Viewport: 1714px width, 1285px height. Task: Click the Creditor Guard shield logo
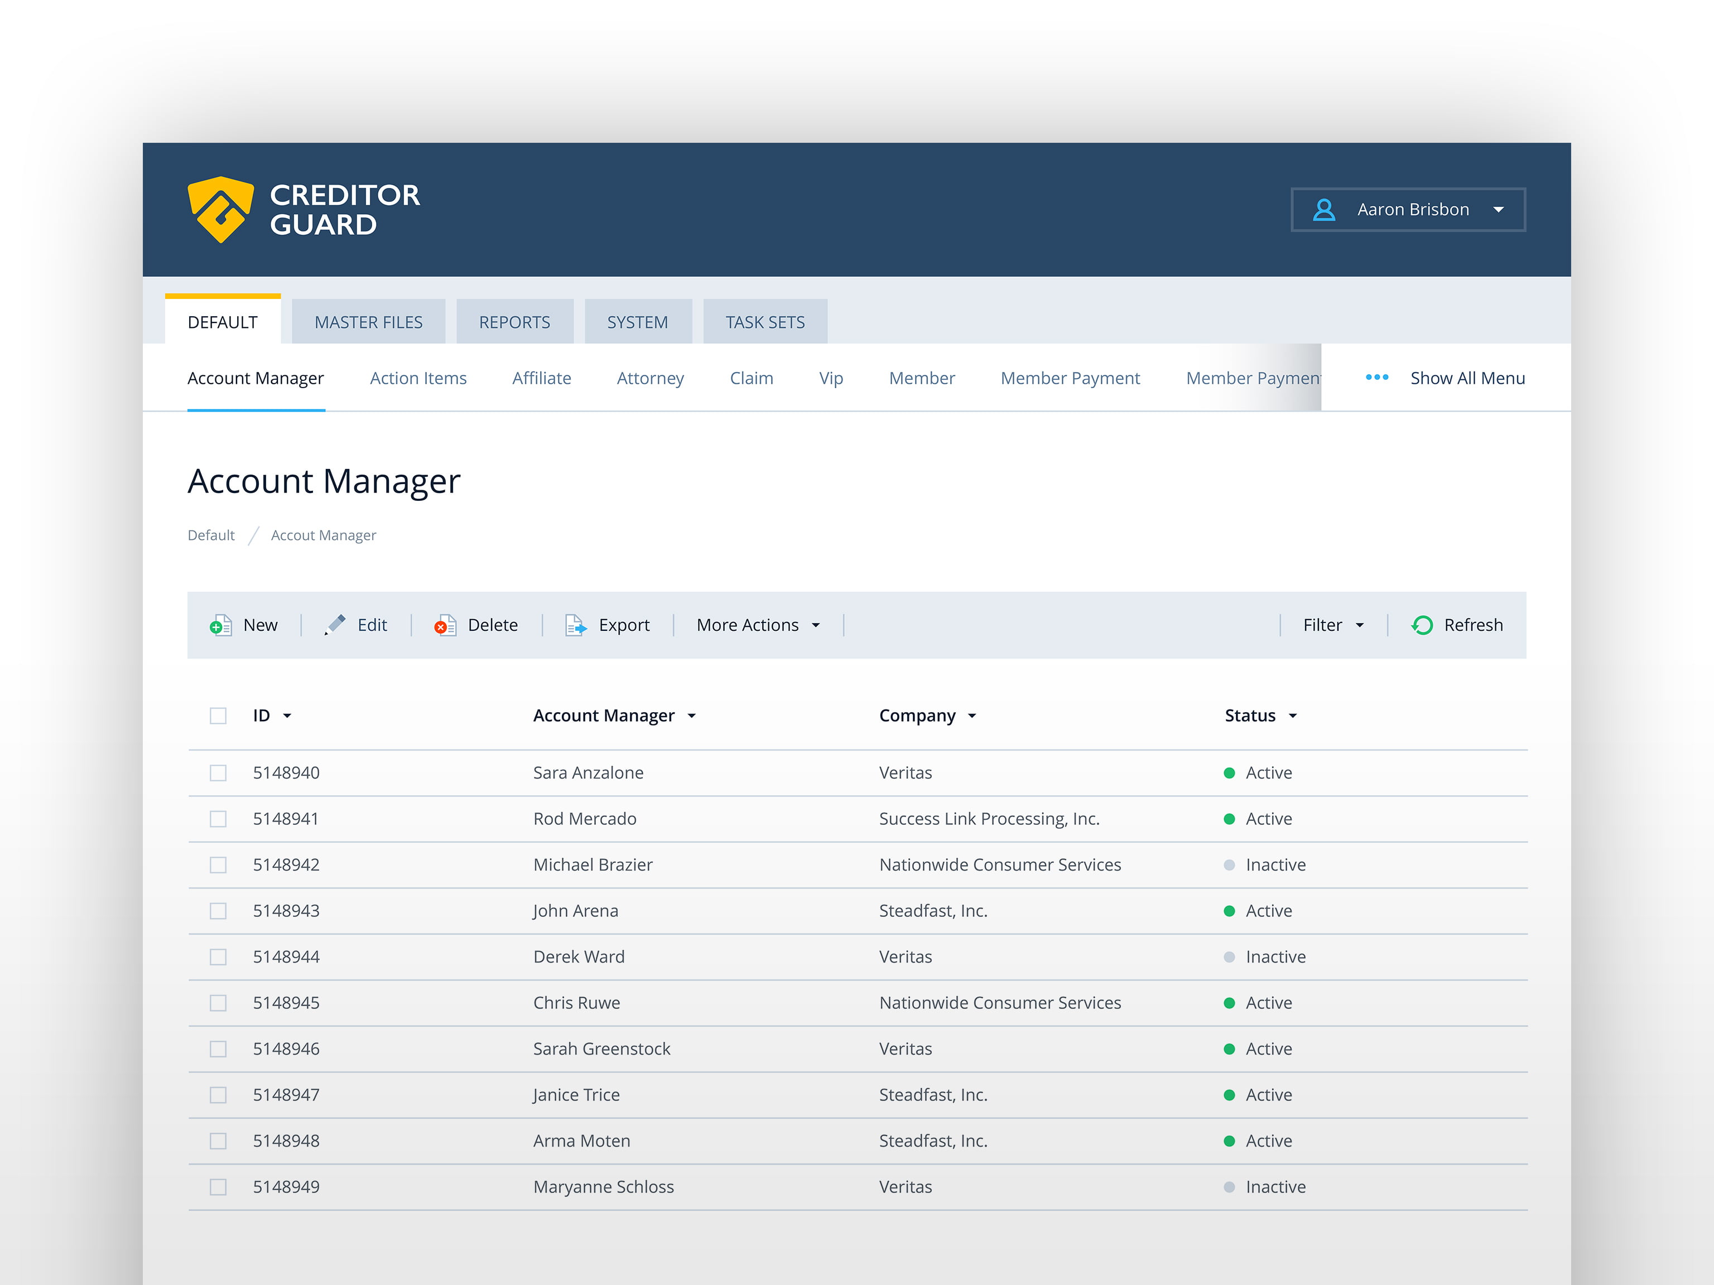click(x=221, y=209)
